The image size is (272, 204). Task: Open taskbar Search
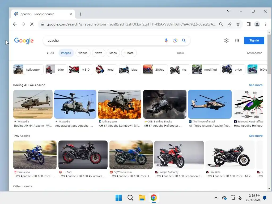click(130, 198)
